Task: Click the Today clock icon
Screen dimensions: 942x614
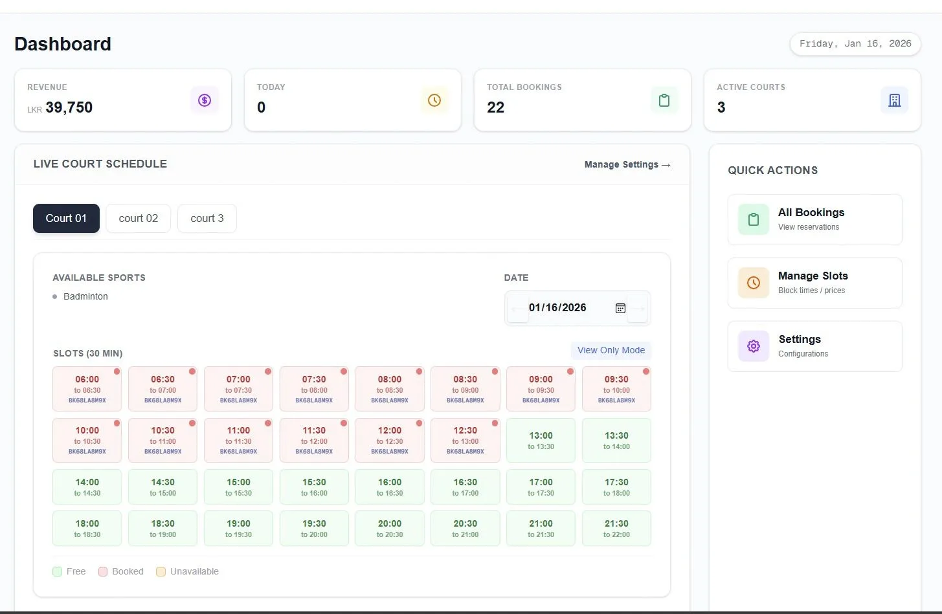Action: tap(434, 100)
